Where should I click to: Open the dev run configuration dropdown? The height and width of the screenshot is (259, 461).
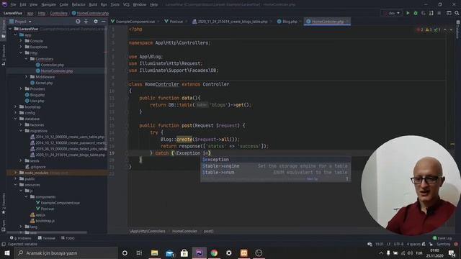[x=391, y=13]
